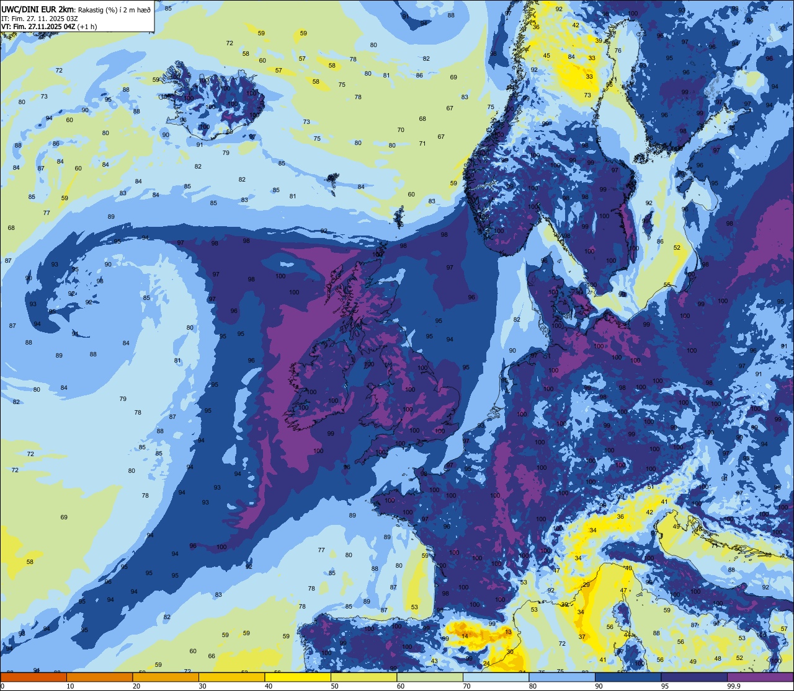Click the "UWC/DINI EUR 2km" title text
The width and height of the screenshot is (794, 691).
point(38,9)
